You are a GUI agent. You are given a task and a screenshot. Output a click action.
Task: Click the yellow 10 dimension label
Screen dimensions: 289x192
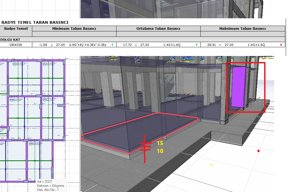tap(160, 151)
